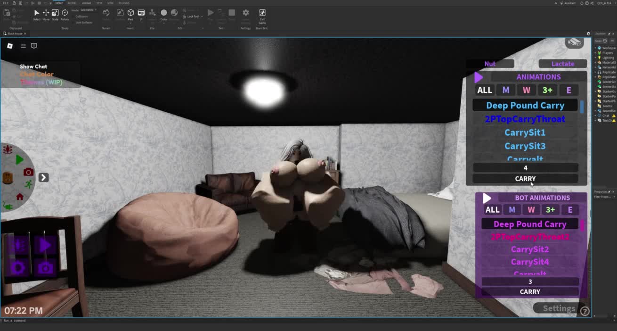Open the Geometric mode dropdown
This screenshot has height=331, width=617.
click(x=88, y=10)
